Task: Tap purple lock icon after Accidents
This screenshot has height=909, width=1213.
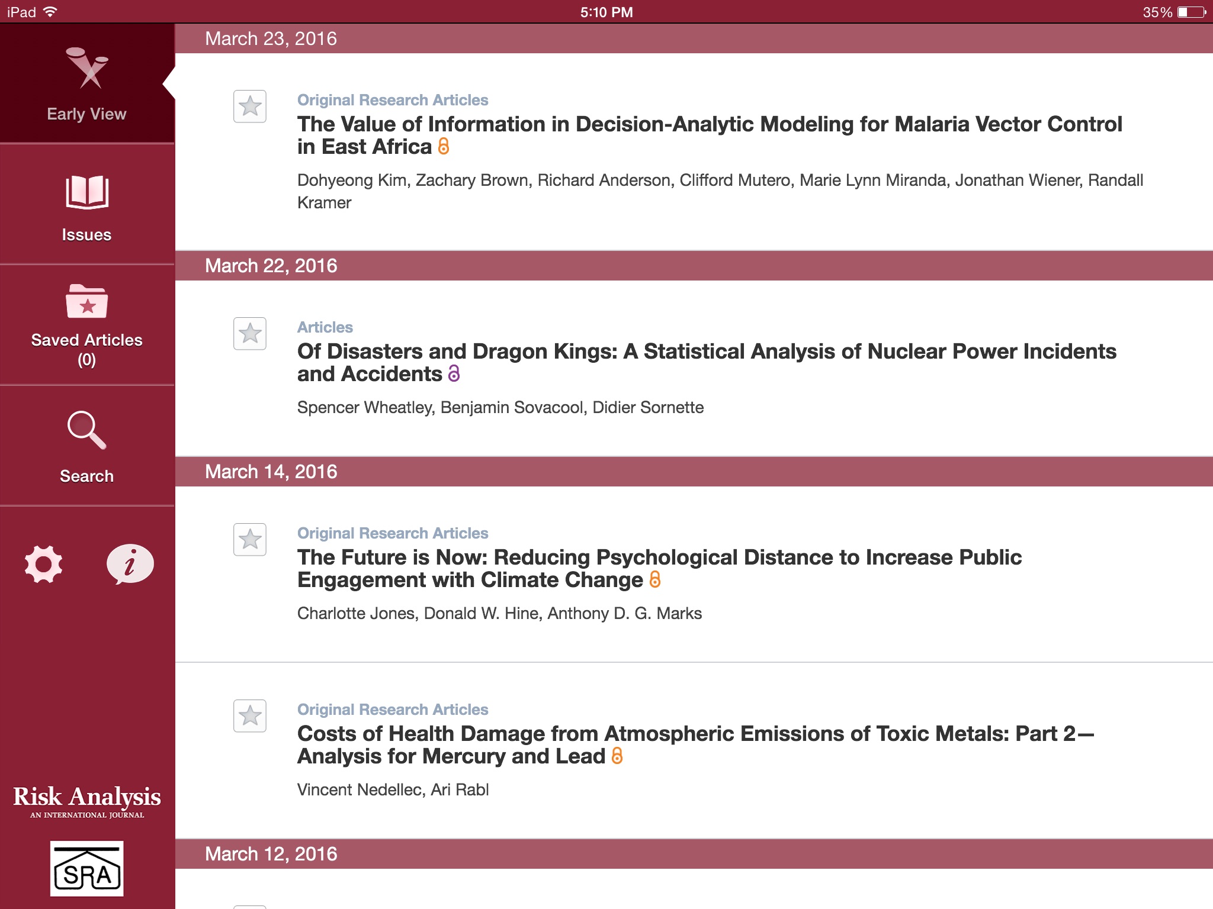Action: [454, 373]
